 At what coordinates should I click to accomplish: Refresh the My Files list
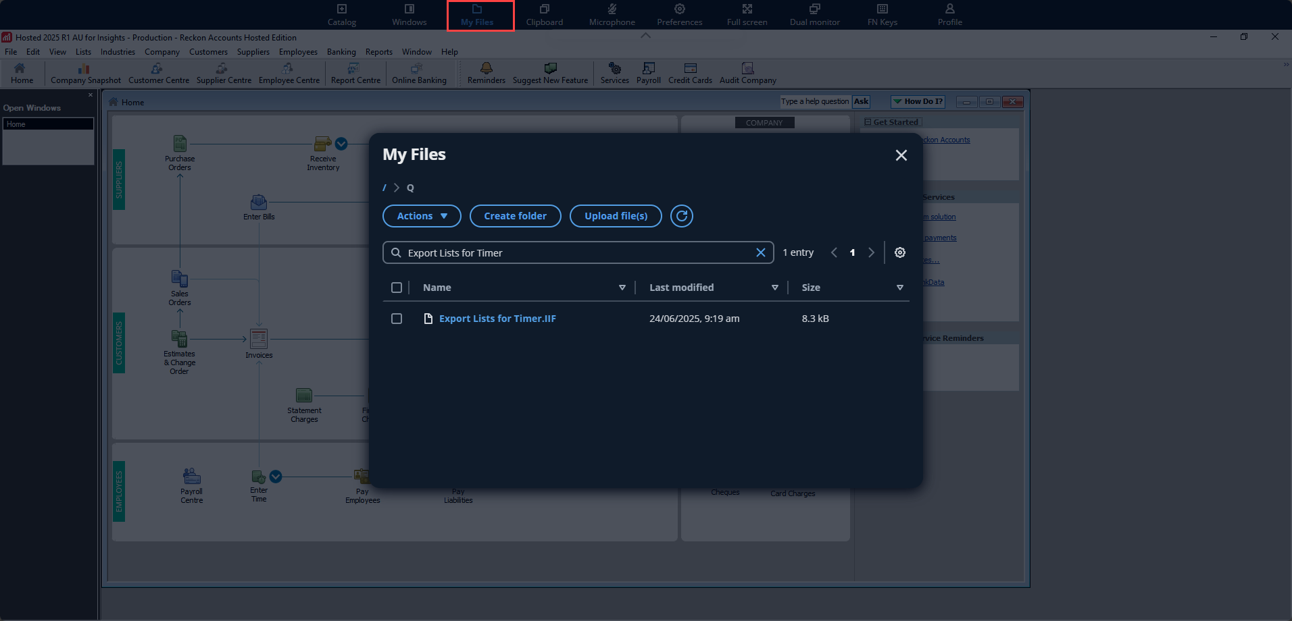pyautogui.click(x=682, y=216)
